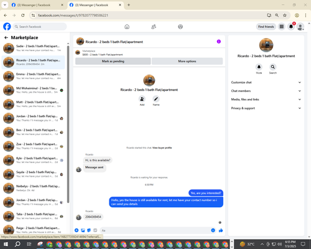Bookmark this page with the star icon

[x=285, y=15]
